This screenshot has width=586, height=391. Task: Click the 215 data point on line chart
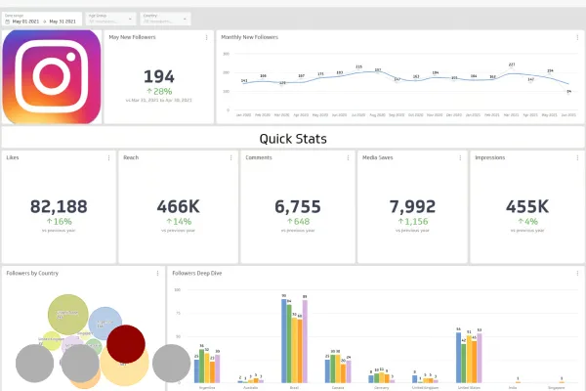point(358,71)
